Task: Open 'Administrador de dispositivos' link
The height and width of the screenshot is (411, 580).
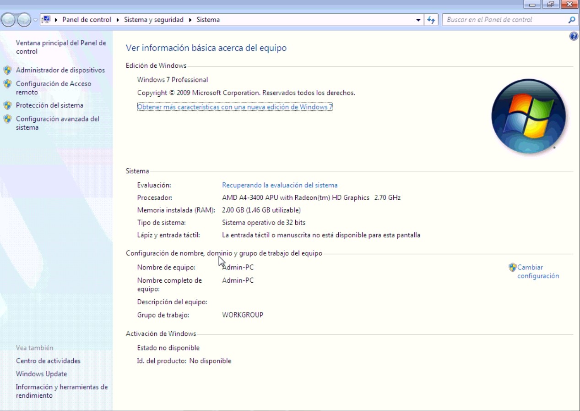Action: coord(60,70)
